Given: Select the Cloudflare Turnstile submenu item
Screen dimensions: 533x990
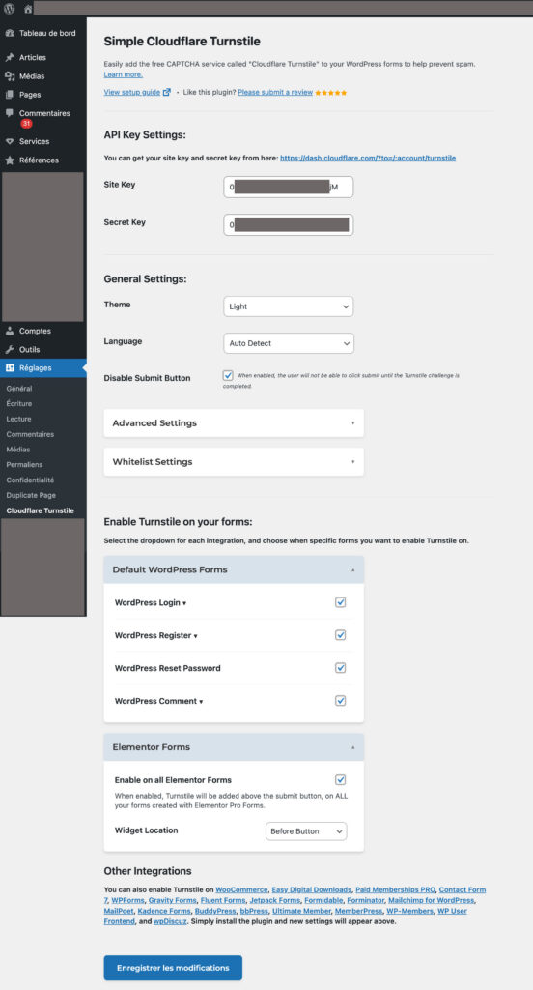Looking at the screenshot, I should click(40, 510).
